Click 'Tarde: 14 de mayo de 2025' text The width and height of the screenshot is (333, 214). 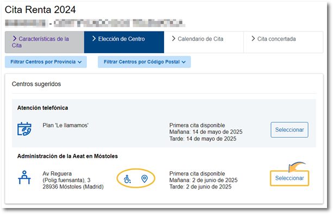[x=203, y=139]
